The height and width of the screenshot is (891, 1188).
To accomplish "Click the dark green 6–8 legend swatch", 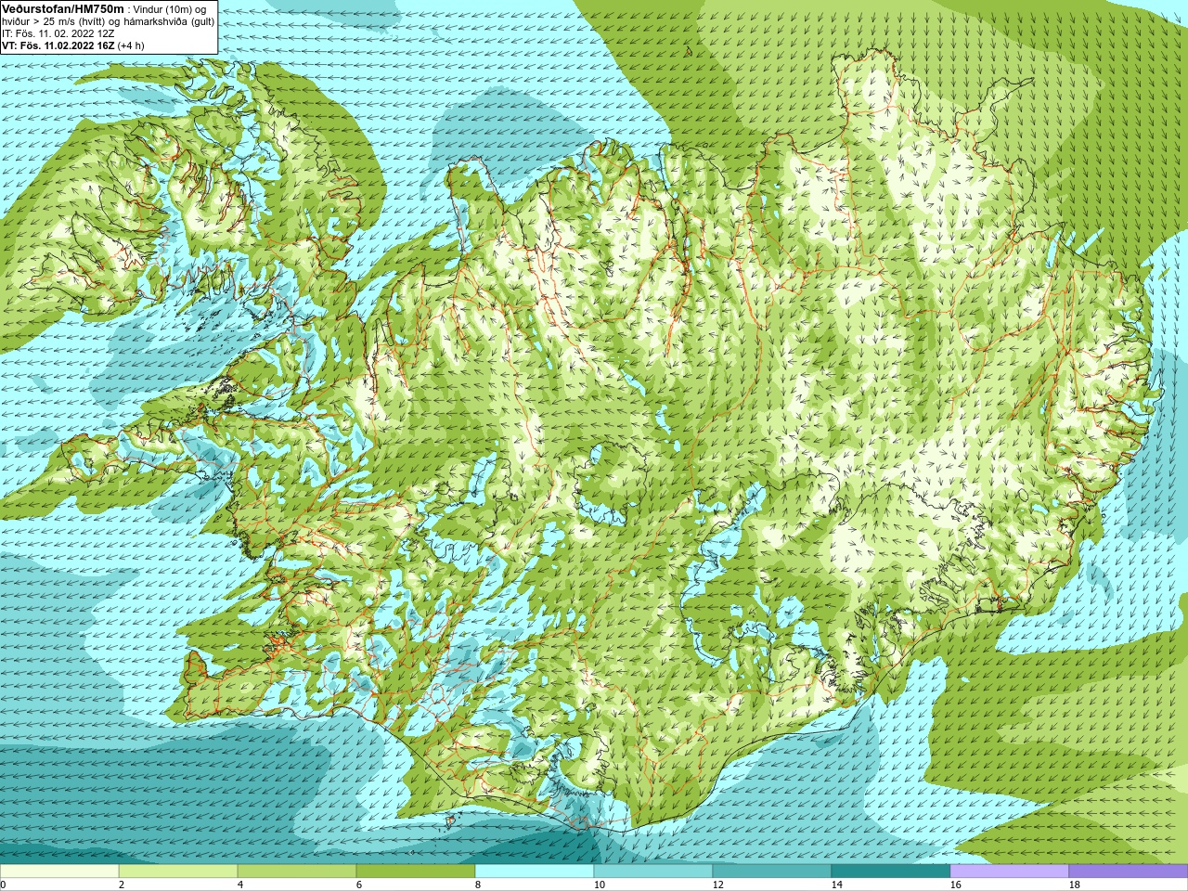I will 416,872.
